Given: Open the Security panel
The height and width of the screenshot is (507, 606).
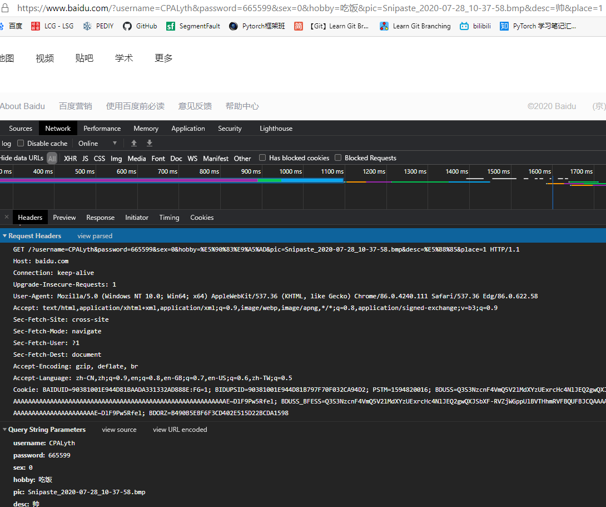Looking at the screenshot, I should (230, 129).
